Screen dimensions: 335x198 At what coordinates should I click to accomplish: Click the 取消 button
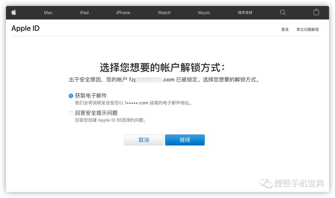click(144, 140)
